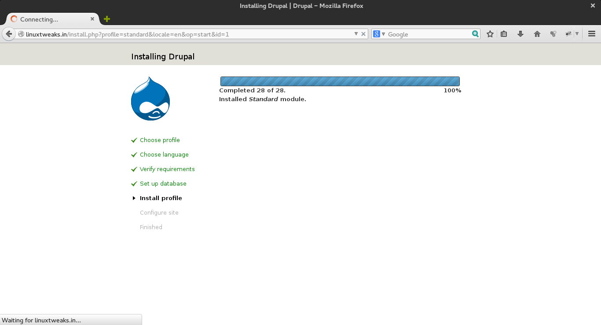Open the Downloads arrow icon
Viewport: 601px width, 325px height.
pyautogui.click(x=520, y=33)
